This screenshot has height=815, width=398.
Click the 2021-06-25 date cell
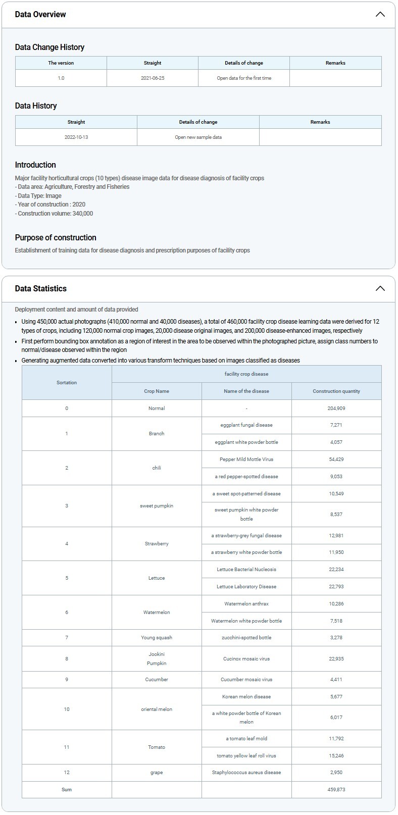click(x=153, y=78)
